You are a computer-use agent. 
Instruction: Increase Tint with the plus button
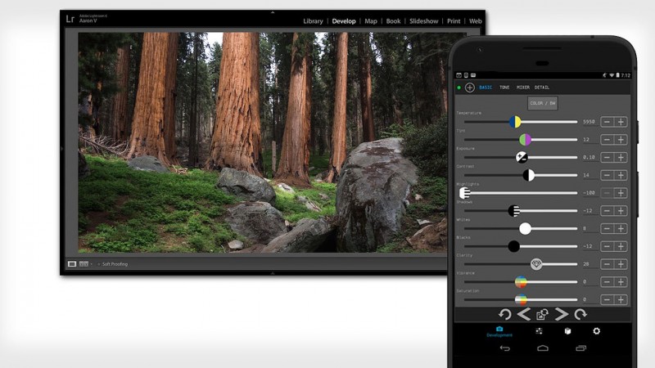tap(621, 139)
